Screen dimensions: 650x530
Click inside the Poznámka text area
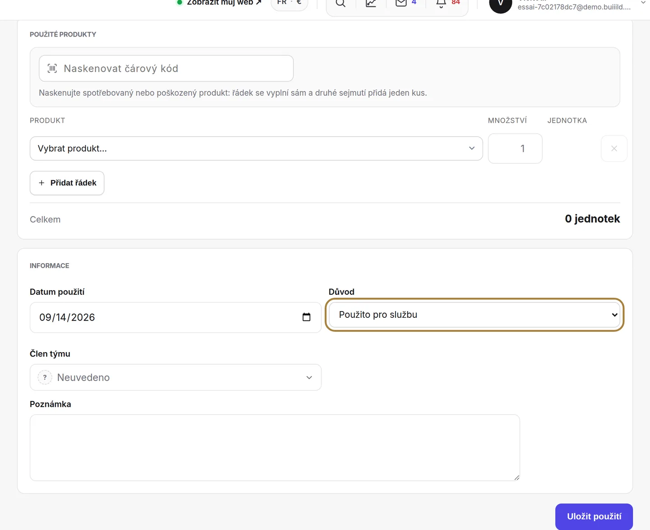(274, 447)
